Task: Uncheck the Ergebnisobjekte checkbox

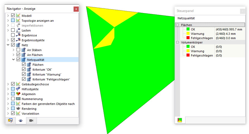Action: pos(13,40)
